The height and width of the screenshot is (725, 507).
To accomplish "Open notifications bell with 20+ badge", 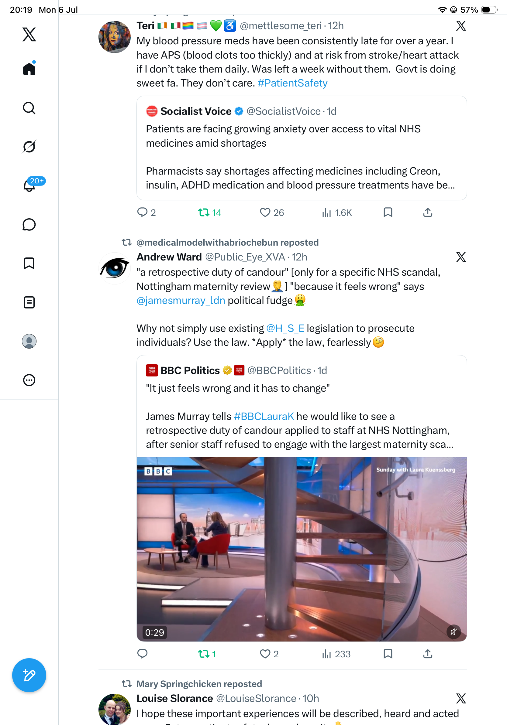I will click(29, 186).
